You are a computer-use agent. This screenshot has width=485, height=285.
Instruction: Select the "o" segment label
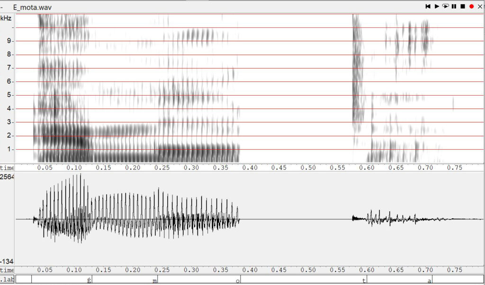[238, 280]
